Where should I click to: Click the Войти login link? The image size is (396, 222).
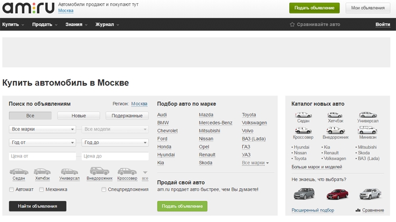coord(383,24)
